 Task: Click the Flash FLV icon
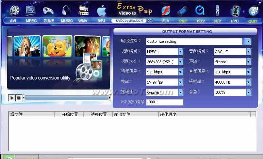(166, 11)
